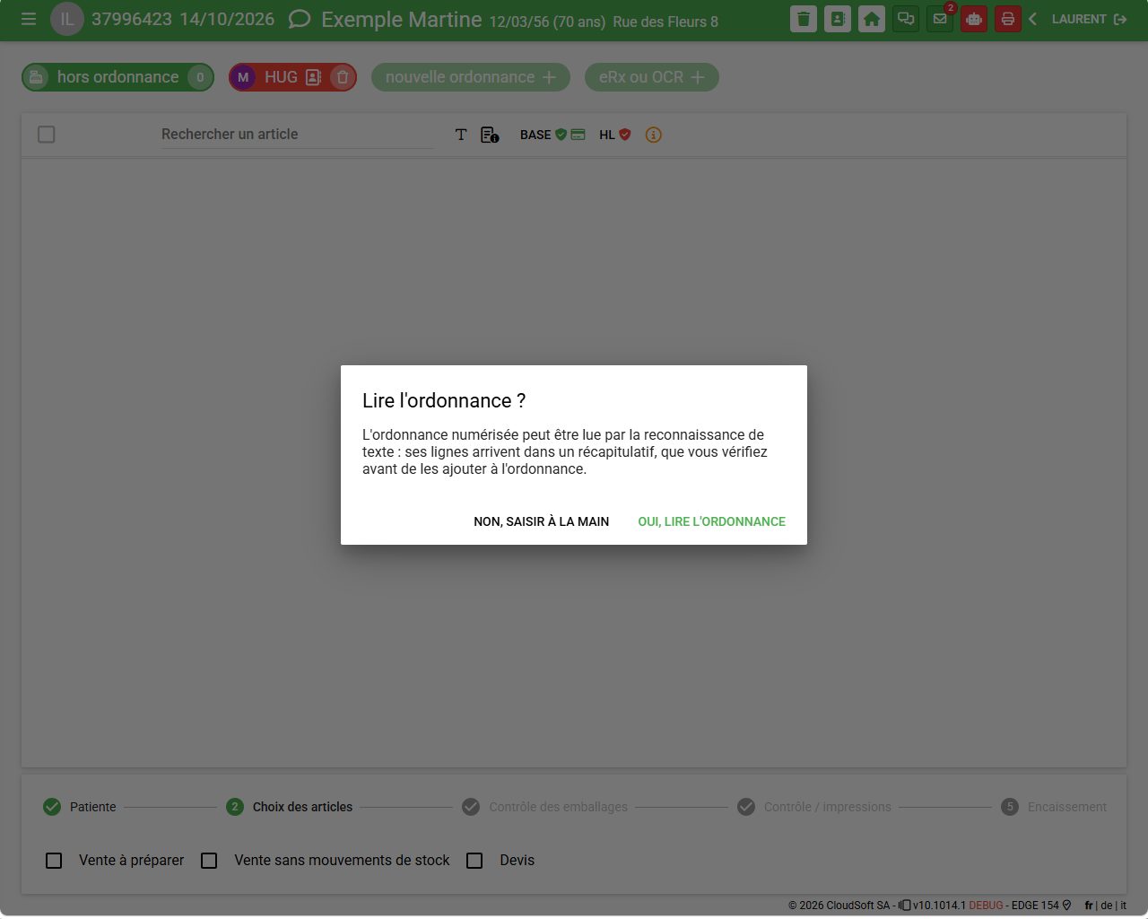Choose Non, saisir à la main
Viewport: 1148px width, 919px height.
(542, 521)
